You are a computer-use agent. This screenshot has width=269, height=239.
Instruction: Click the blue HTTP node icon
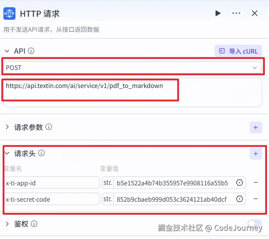pyautogui.click(x=9, y=14)
